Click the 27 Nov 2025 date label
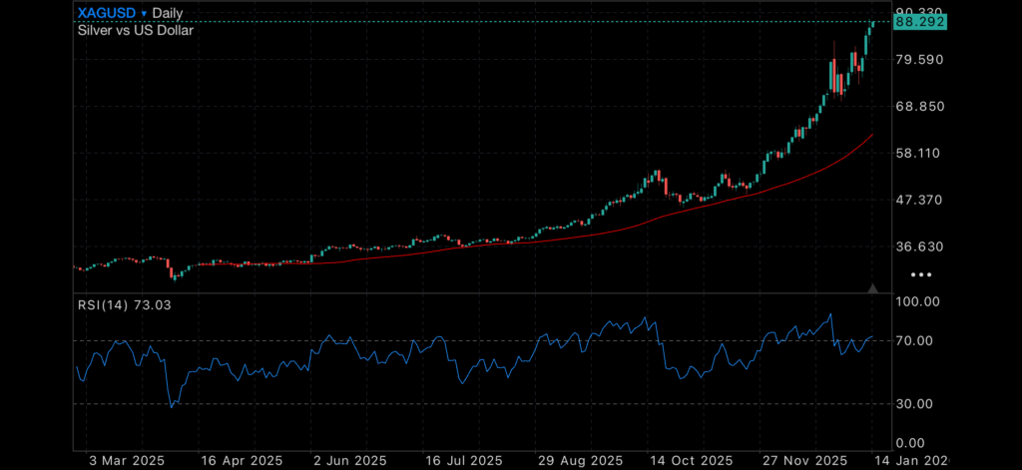Viewport: 1022px width, 470px height. [x=803, y=461]
